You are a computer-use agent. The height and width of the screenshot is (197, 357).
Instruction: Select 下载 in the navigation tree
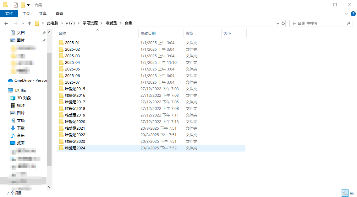click(21, 128)
